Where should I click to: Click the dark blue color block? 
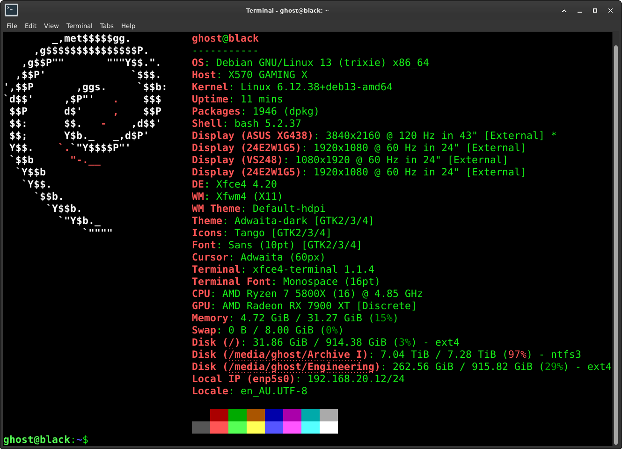[x=274, y=415]
